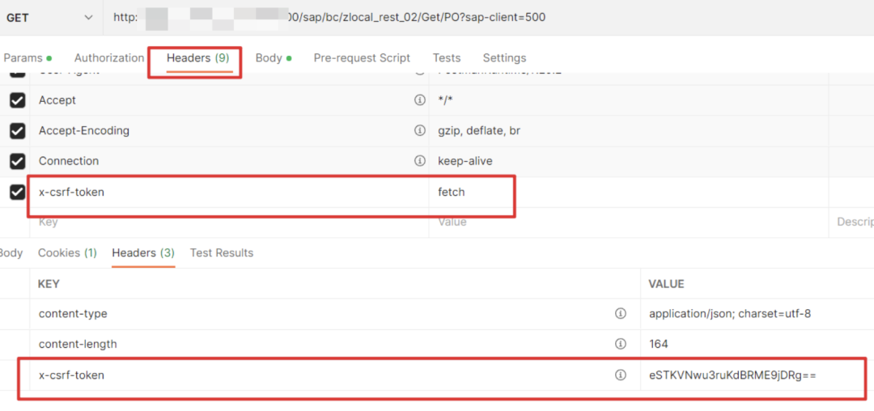This screenshot has height=411, width=874.
Task: Select the Pre-request Script tab
Action: coord(362,58)
